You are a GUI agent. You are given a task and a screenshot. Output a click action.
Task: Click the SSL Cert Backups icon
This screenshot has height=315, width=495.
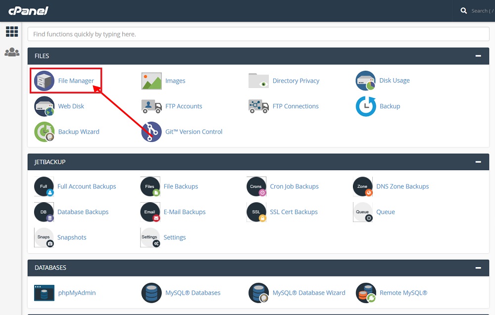coord(256,212)
